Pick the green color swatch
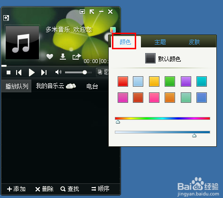Viewport: 223px width, 198px height. coord(170,81)
